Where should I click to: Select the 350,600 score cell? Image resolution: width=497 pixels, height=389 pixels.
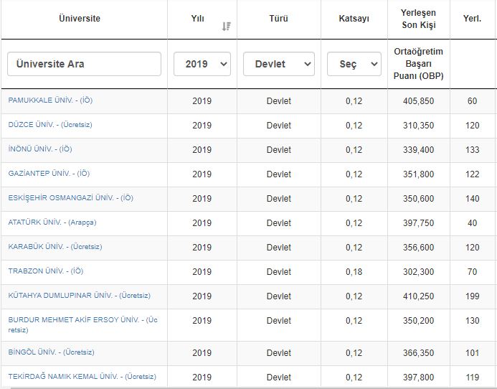point(418,199)
